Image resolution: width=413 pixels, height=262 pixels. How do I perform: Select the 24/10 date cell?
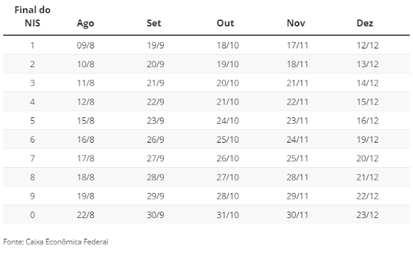228,121
